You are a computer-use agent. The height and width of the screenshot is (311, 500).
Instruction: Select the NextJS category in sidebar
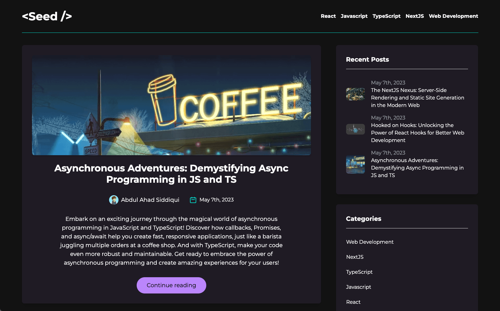click(355, 257)
